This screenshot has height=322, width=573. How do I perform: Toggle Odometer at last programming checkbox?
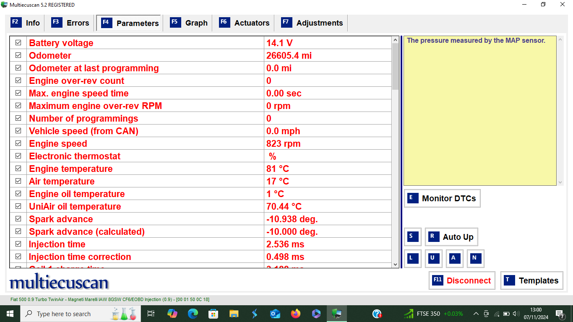(18, 68)
